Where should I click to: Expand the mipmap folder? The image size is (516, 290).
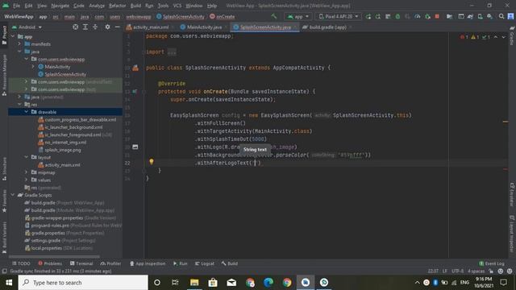pos(27,172)
